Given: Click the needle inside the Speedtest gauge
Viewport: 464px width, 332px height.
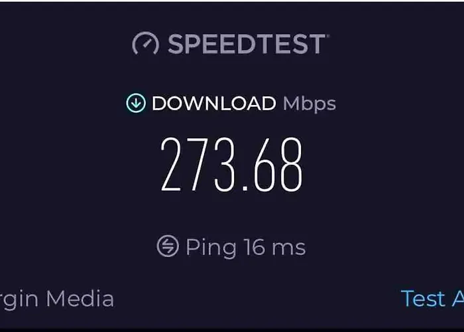Looking at the screenshot, I should (147, 44).
